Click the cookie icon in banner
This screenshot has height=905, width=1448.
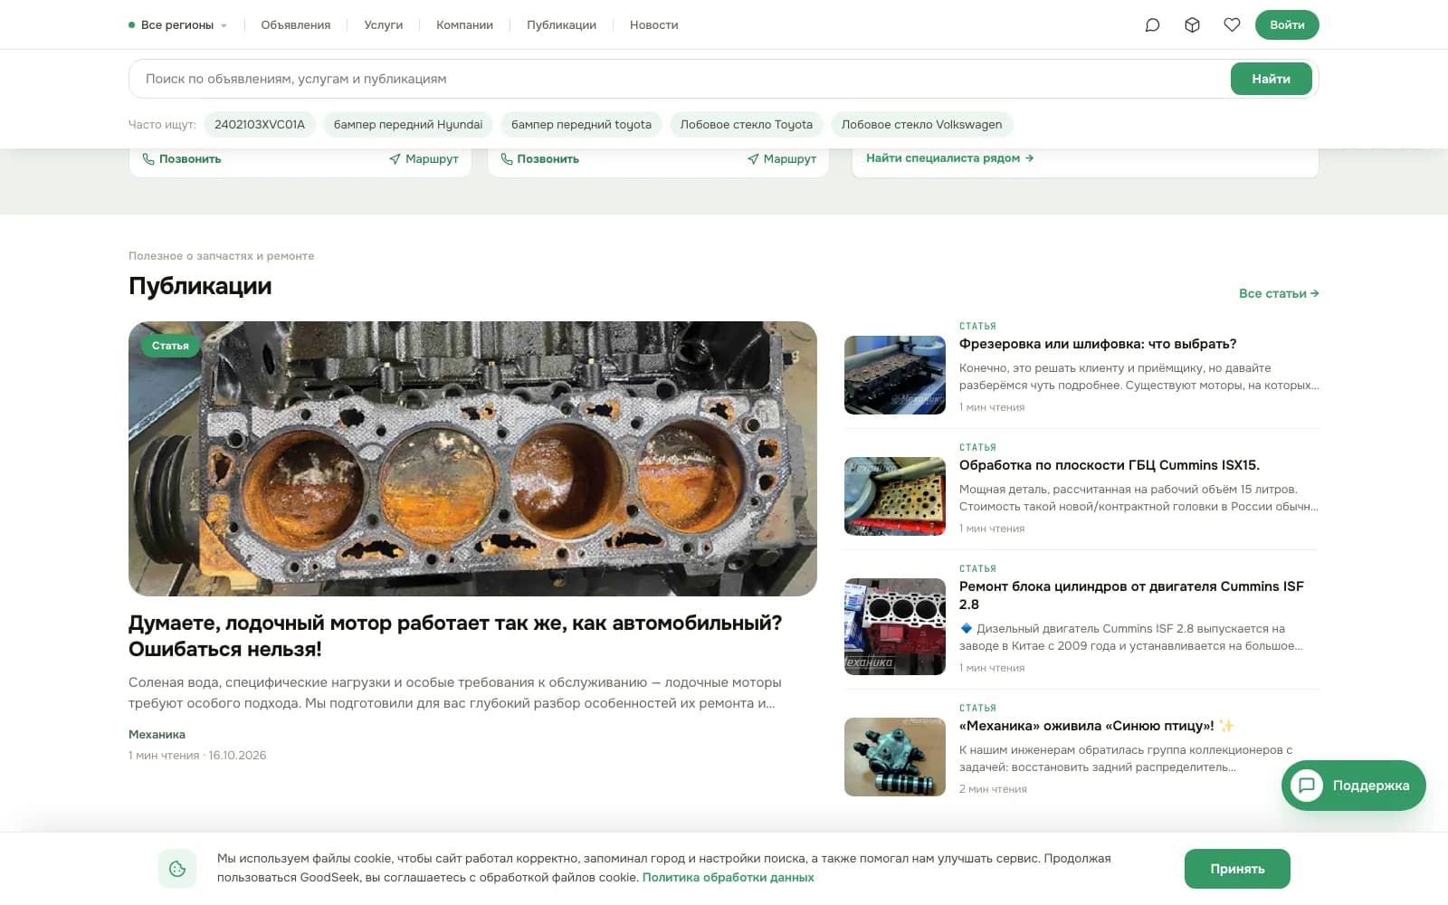[177, 869]
